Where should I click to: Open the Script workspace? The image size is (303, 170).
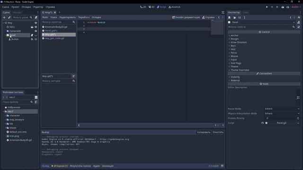pos(161,7)
